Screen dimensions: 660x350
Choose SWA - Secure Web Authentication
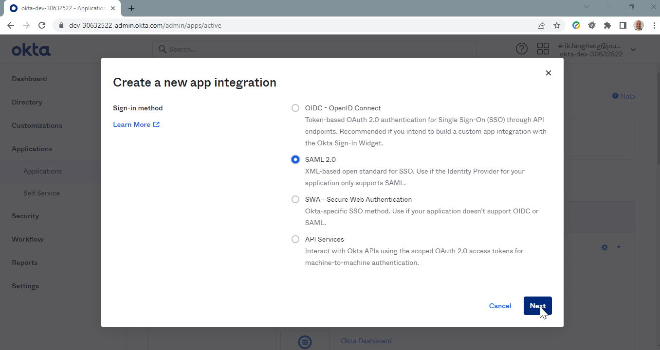pos(295,199)
